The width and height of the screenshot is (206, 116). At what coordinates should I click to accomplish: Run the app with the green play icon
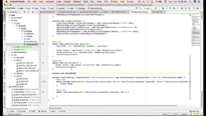point(156,8)
